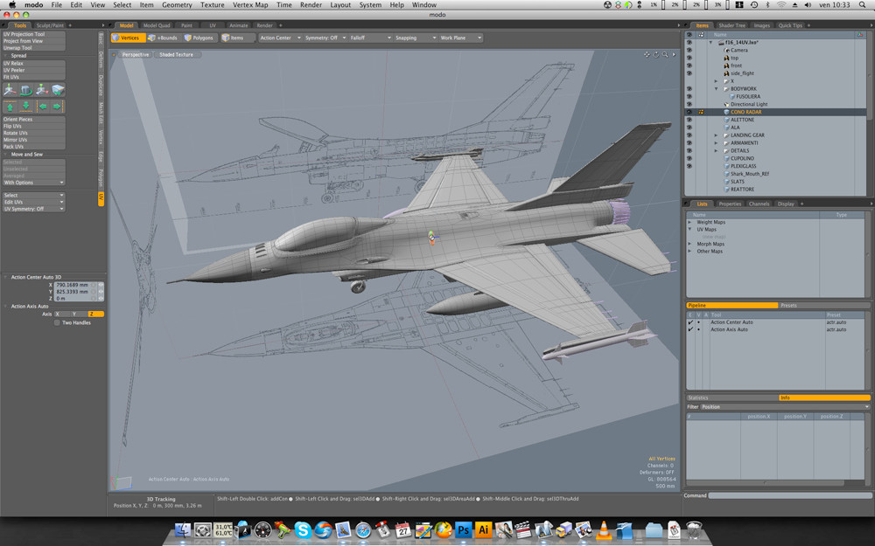Open Photoshop from the Dock
Image resolution: width=875 pixels, height=546 pixels.
464,529
